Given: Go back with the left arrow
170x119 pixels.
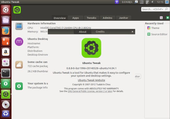Looking at the screenshot, I should (x=16, y=17).
